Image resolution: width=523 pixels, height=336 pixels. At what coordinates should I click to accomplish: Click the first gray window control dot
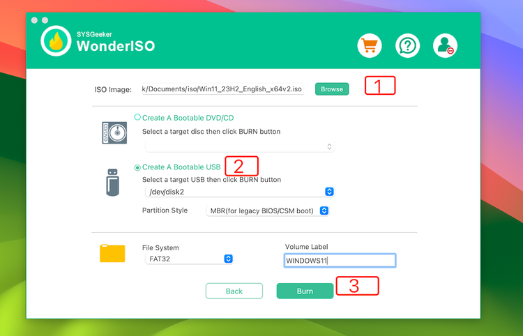34,20
